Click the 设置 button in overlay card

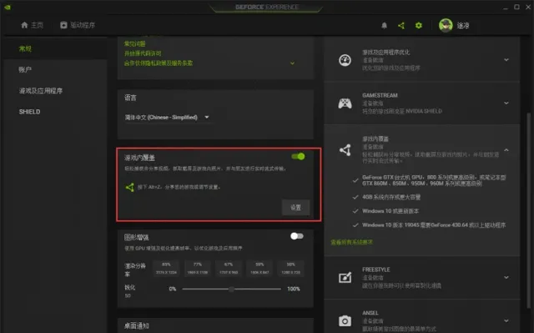click(x=295, y=207)
